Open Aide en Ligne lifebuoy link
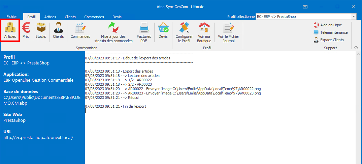Viewport: 362px width, 164px height. pyautogui.click(x=328, y=25)
